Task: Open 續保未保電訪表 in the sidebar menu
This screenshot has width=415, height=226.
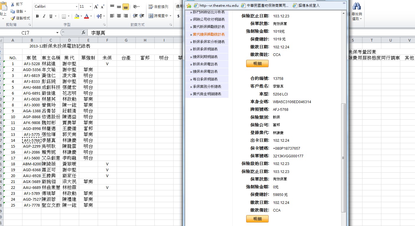Action: tap(205, 72)
